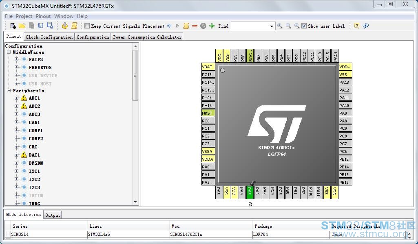Image resolution: width=418 pixels, height=244 pixels.
Task: Open the Window menu
Action: (64, 16)
